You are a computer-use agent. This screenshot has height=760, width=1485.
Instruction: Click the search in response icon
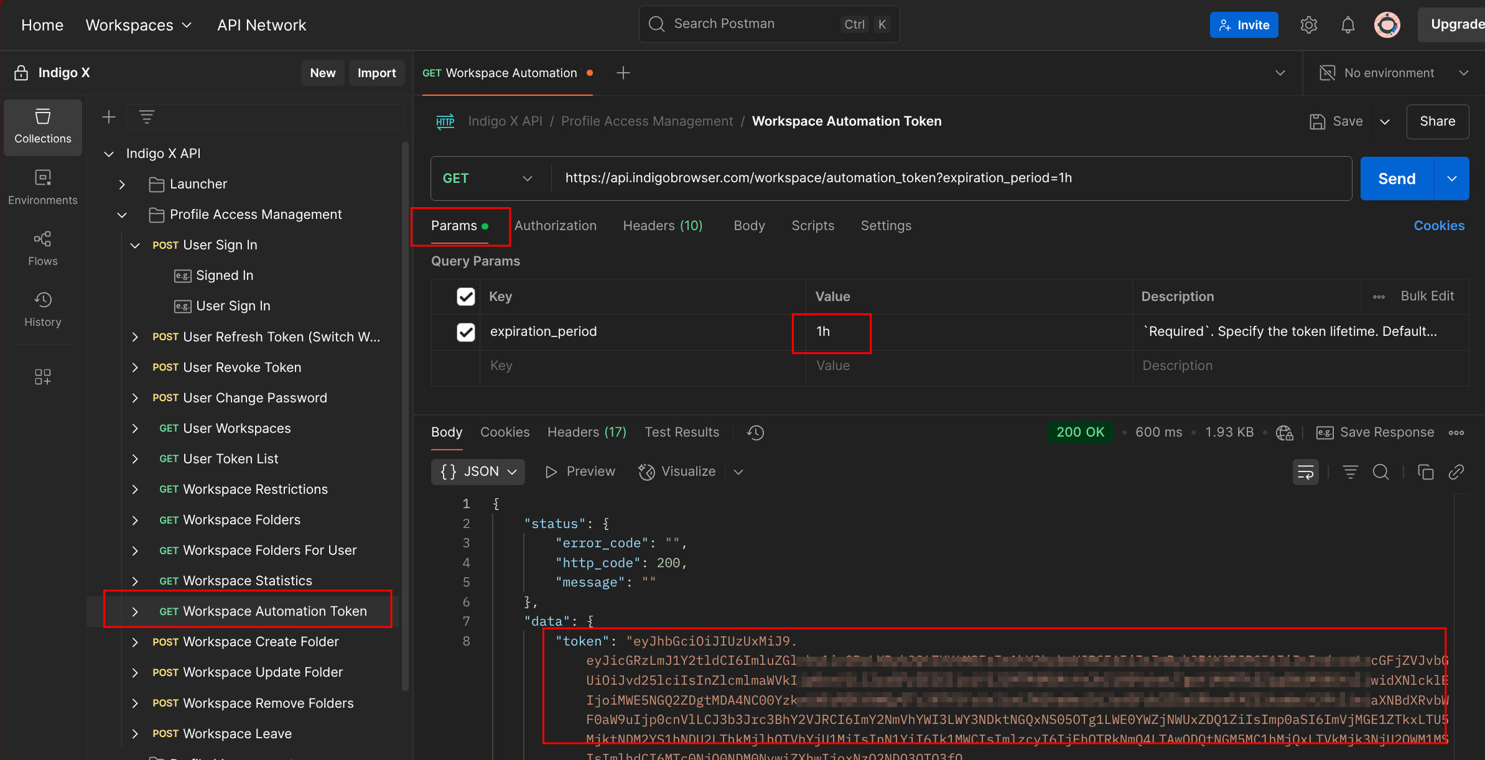click(1380, 472)
